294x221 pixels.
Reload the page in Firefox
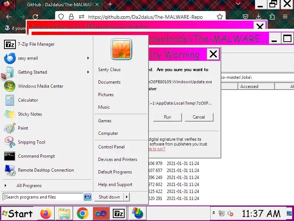tap(35, 17)
